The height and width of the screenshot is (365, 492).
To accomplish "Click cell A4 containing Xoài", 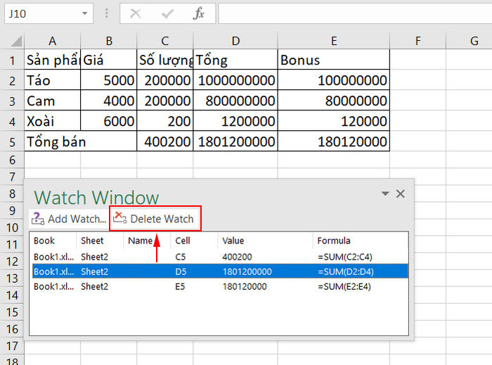I will 53,121.
